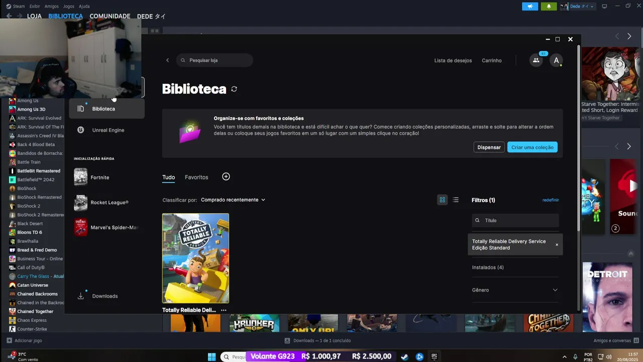
Task: Click the Windows taskbar search box
Action: pos(234,356)
